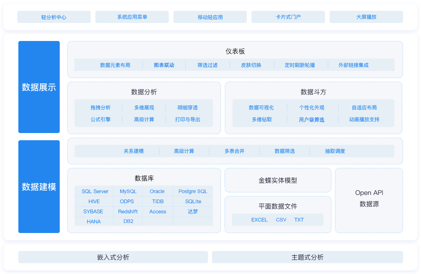Click the MySQL database entry
The height and width of the screenshot is (274, 421).
[128, 191]
